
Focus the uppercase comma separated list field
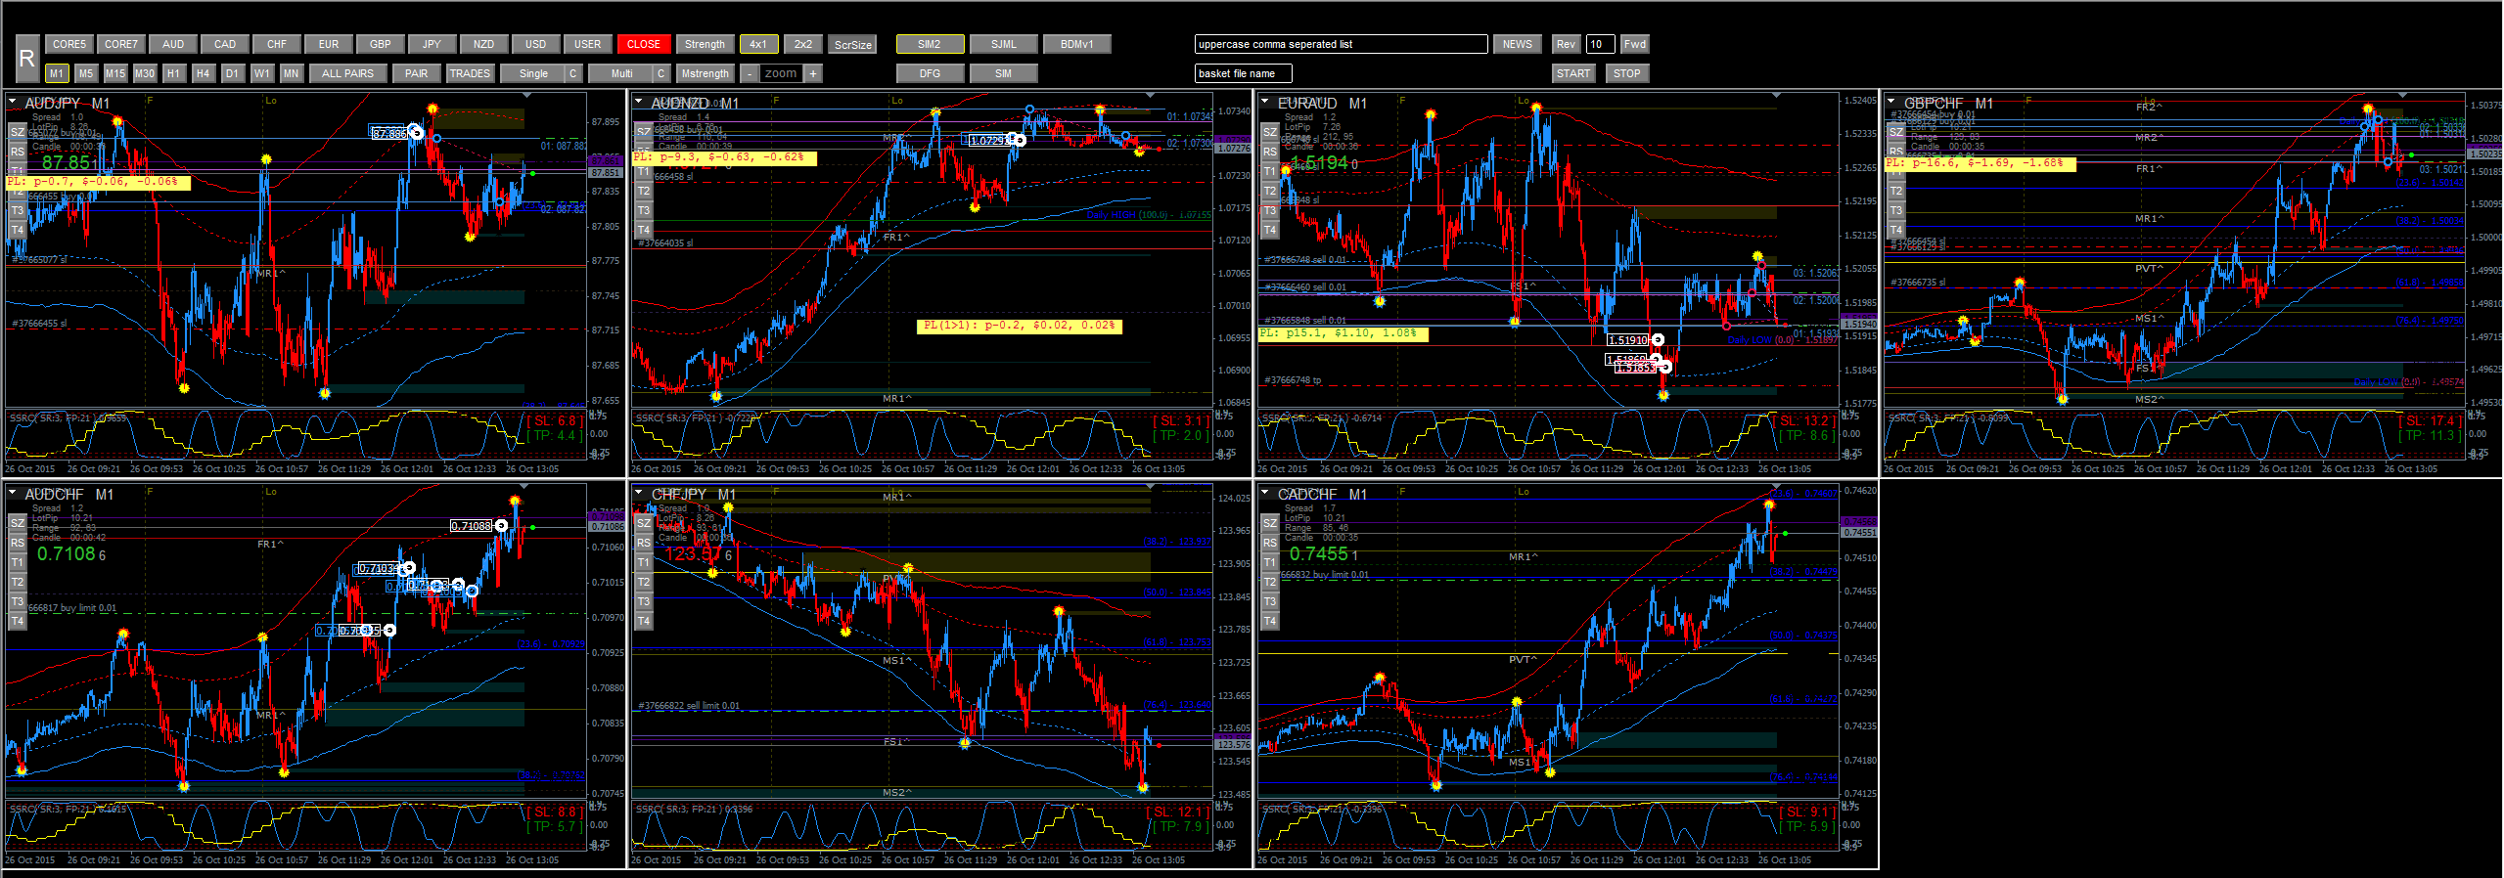coord(1341,44)
